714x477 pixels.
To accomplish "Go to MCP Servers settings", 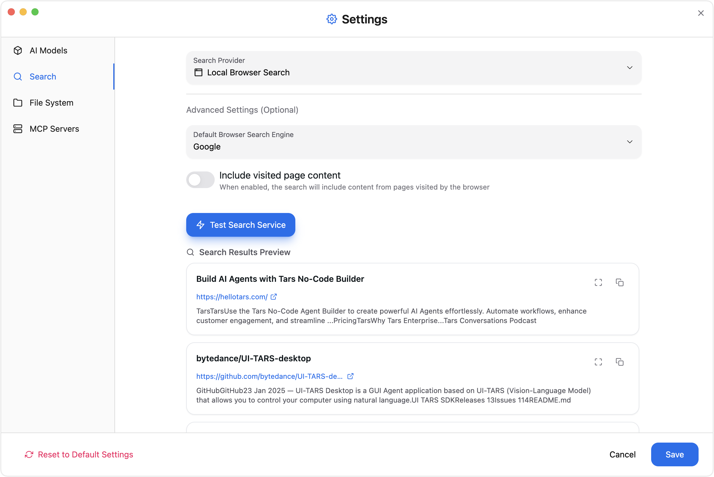I will click(x=54, y=129).
